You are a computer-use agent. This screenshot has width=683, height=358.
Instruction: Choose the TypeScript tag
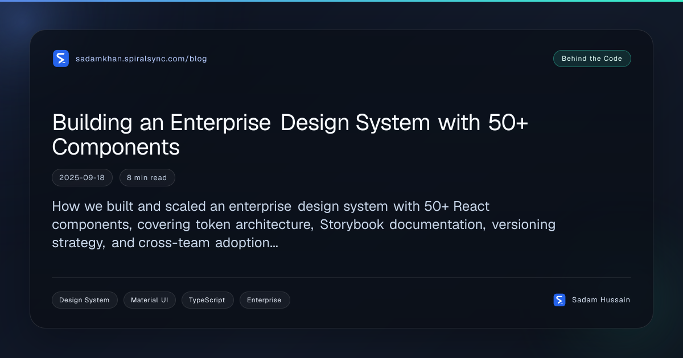(207, 300)
